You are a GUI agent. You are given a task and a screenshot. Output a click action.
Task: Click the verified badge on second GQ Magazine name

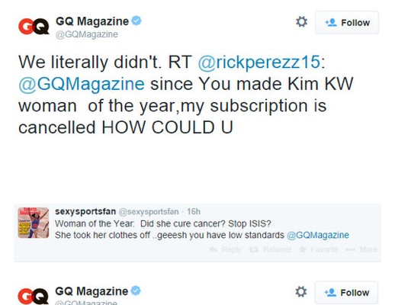point(136,291)
